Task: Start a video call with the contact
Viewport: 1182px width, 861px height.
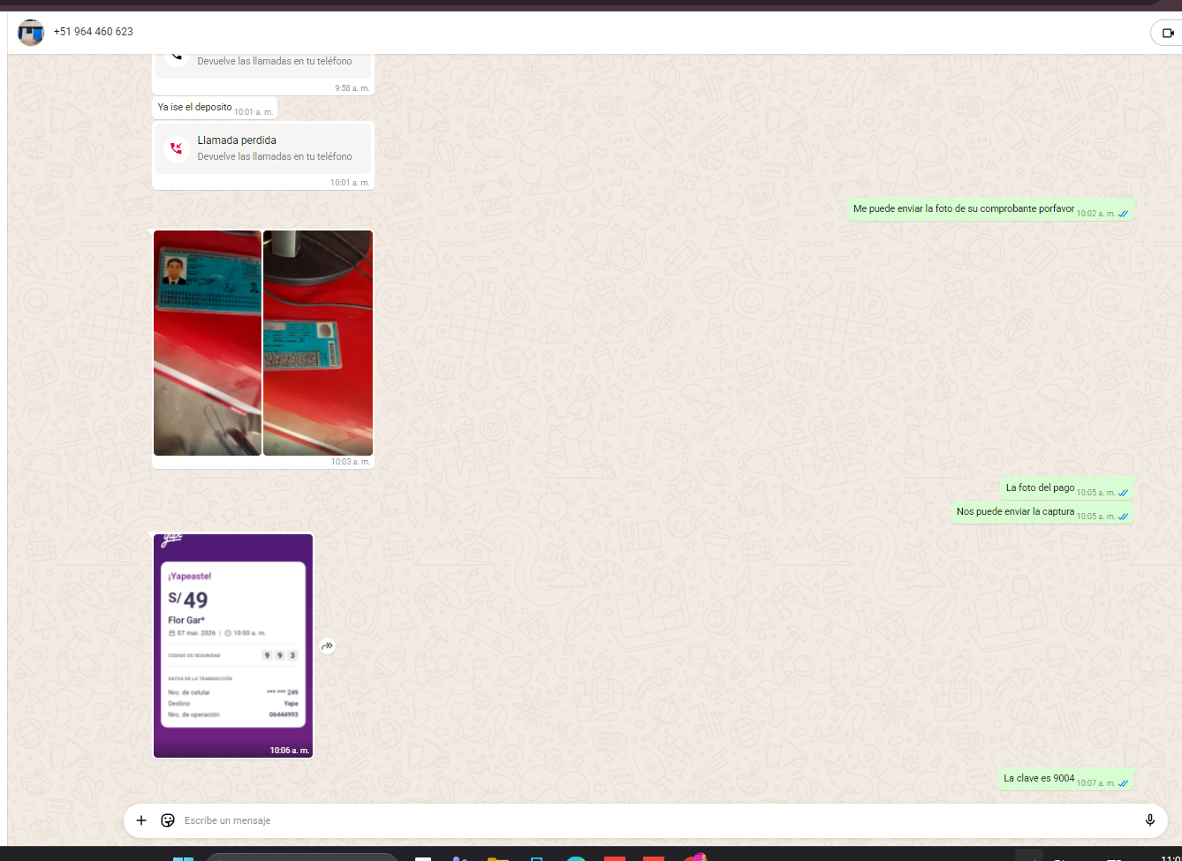Action: pyautogui.click(x=1167, y=33)
